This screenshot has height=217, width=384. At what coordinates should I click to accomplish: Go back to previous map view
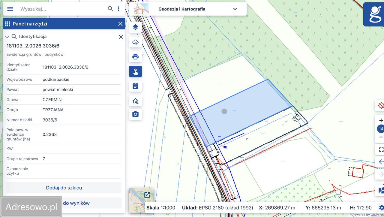[381, 162]
